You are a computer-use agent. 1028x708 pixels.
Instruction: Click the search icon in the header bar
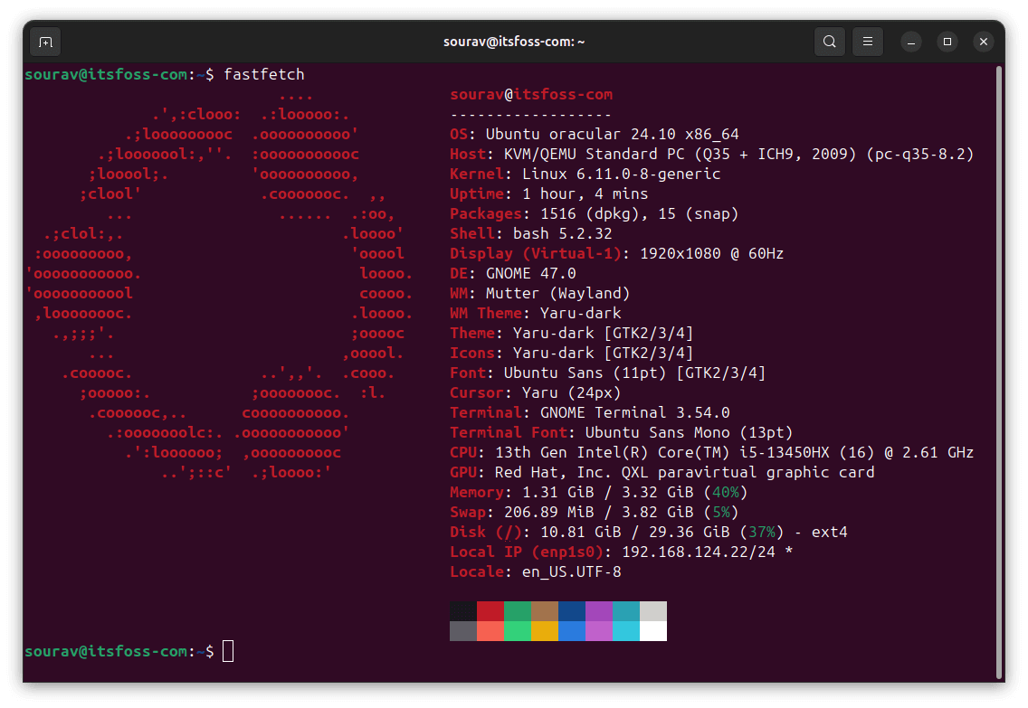(830, 42)
